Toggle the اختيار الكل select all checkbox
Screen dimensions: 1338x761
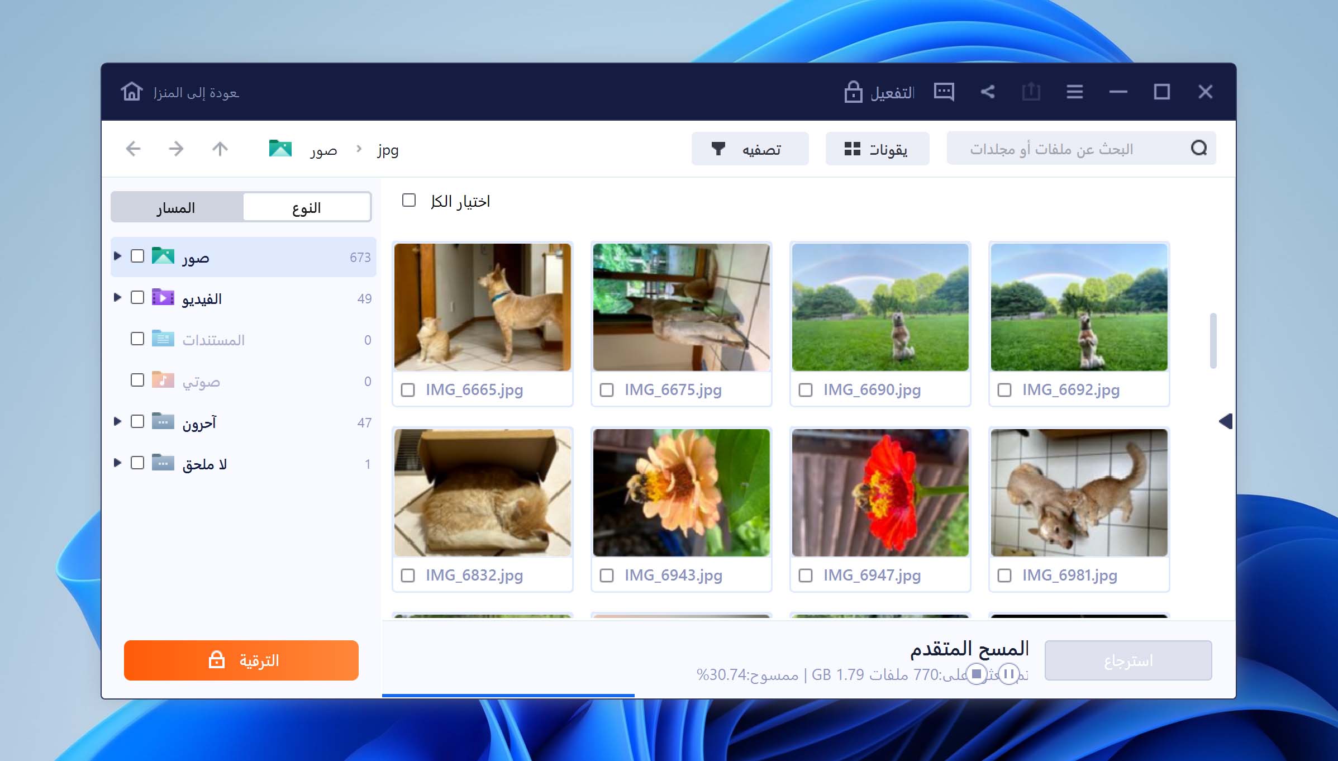click(x=409, y=200)
